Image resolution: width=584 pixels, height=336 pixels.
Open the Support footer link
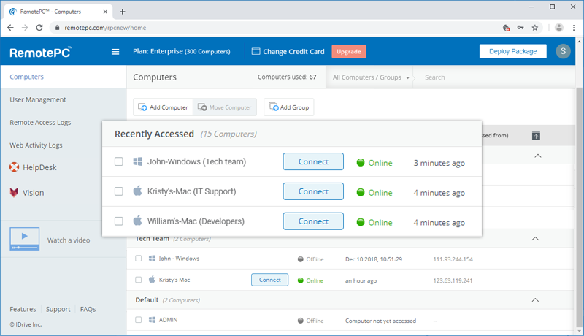(58, 309)
